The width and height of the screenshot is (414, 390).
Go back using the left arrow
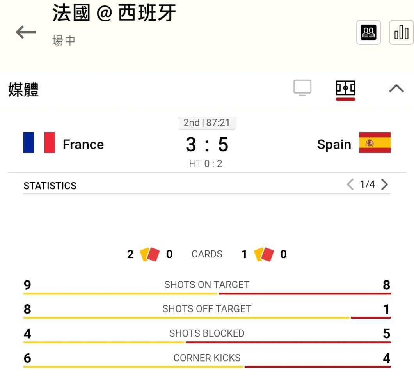(x=26, y=32)
